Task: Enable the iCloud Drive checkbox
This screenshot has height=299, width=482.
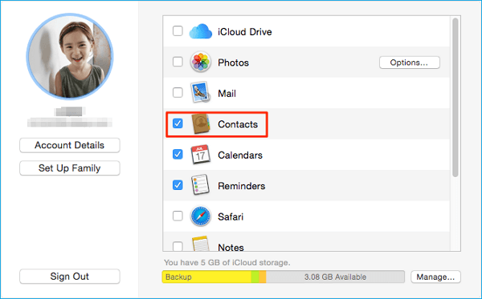Action: point(178,31)
